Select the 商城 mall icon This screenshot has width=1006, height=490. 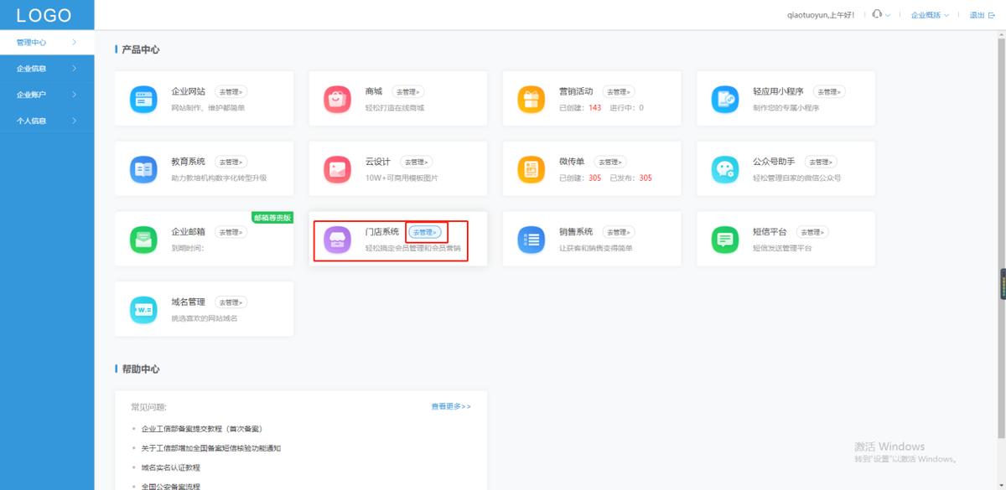pyautogui.click(x=337, y=98)
